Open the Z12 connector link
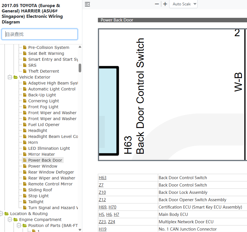This screenshot has width=247, height=232. coord(102,200)
